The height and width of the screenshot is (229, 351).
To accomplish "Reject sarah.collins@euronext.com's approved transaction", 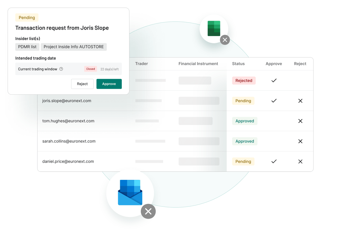I will coord(300,141).
